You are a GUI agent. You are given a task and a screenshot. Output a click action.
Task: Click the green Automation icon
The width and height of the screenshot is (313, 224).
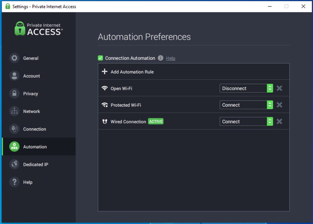[x=14, y=147]
